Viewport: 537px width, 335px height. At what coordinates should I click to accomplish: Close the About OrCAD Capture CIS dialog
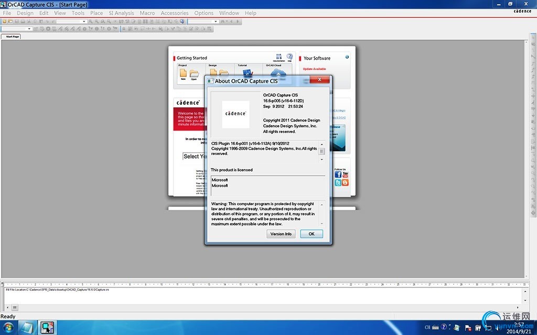click(319, 80)
